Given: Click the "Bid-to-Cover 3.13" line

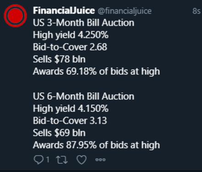Looking at the screenshot, I should [x=70, y=121].
